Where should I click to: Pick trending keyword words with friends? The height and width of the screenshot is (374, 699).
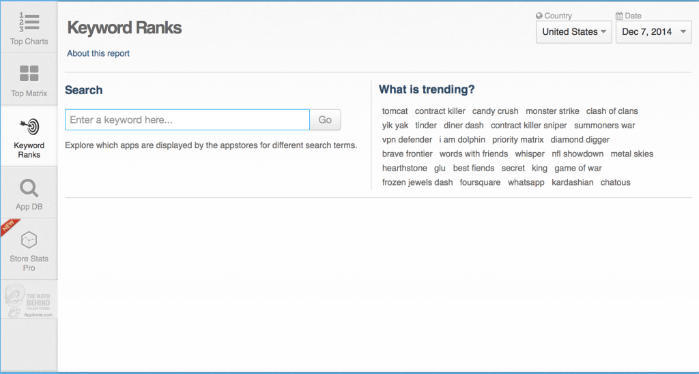tap(474, 154)
